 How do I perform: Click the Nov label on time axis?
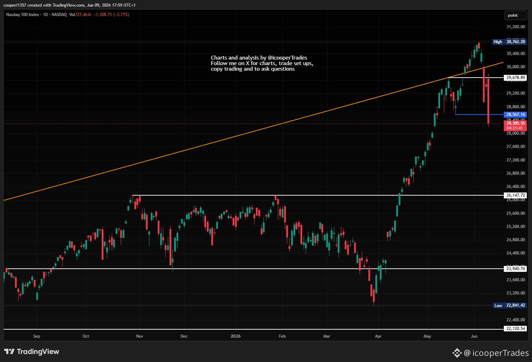[140, 336]
